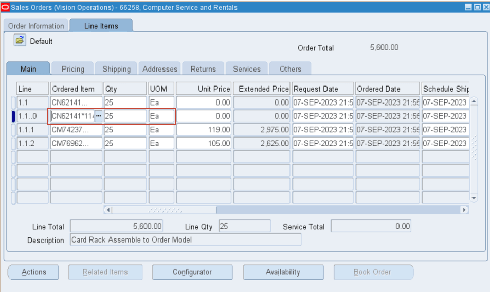The width and height of the screenshot is (490, 292).
Task: Switch to the Order Information tab
Action: point(36,26)
